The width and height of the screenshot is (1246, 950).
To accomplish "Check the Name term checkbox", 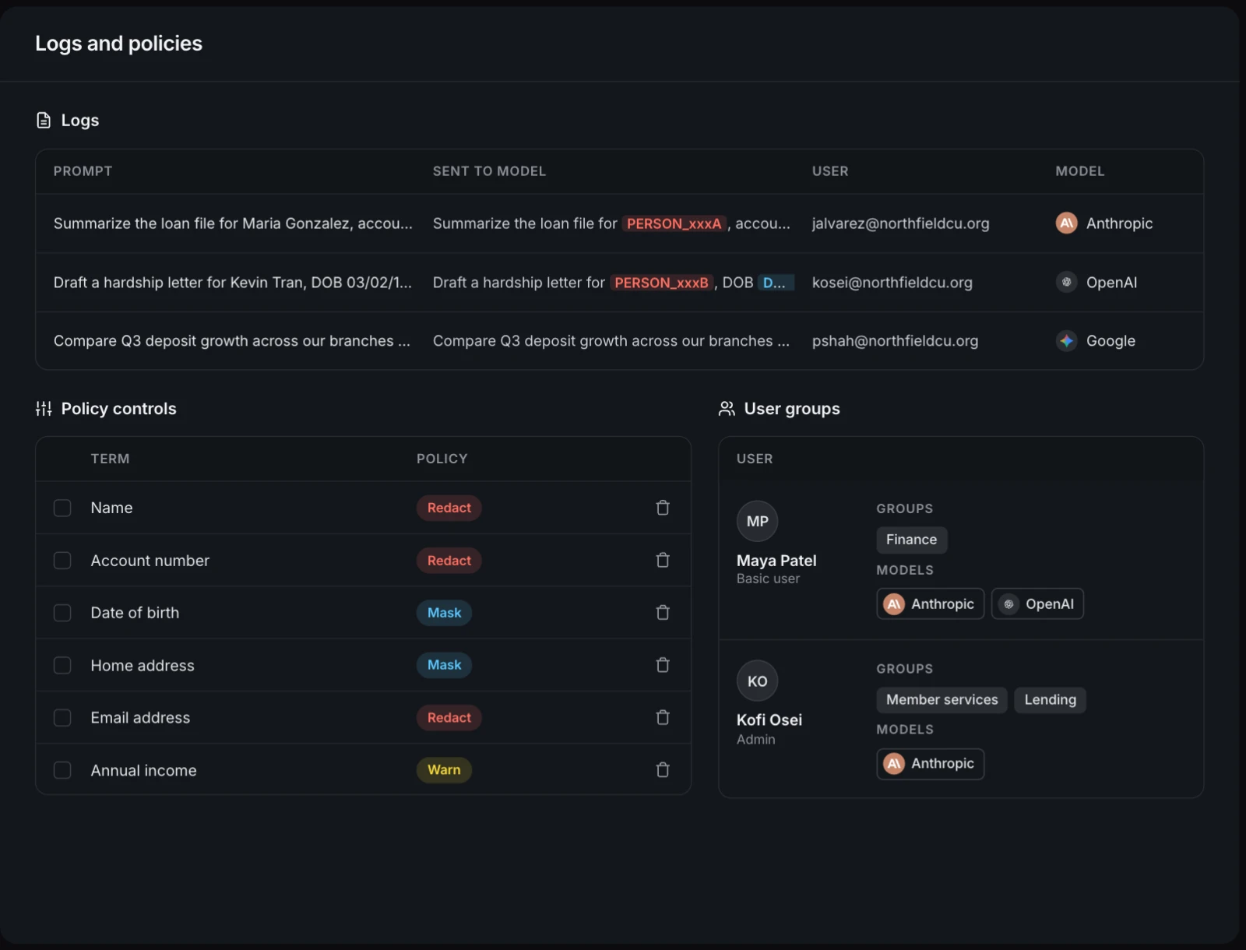I will click(62, 508).
